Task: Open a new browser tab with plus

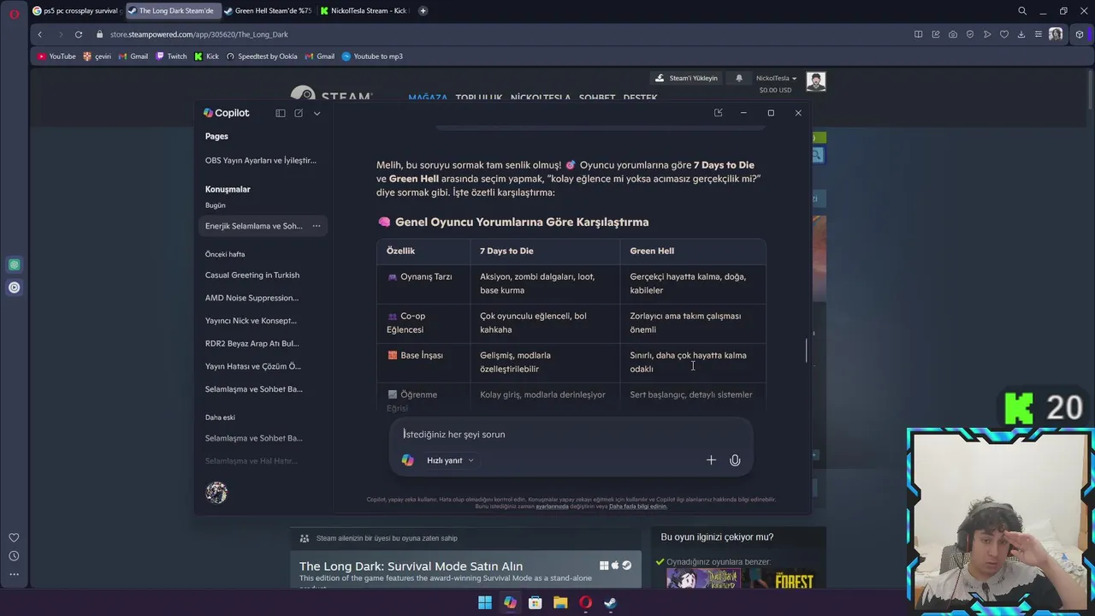Action: 423,11
